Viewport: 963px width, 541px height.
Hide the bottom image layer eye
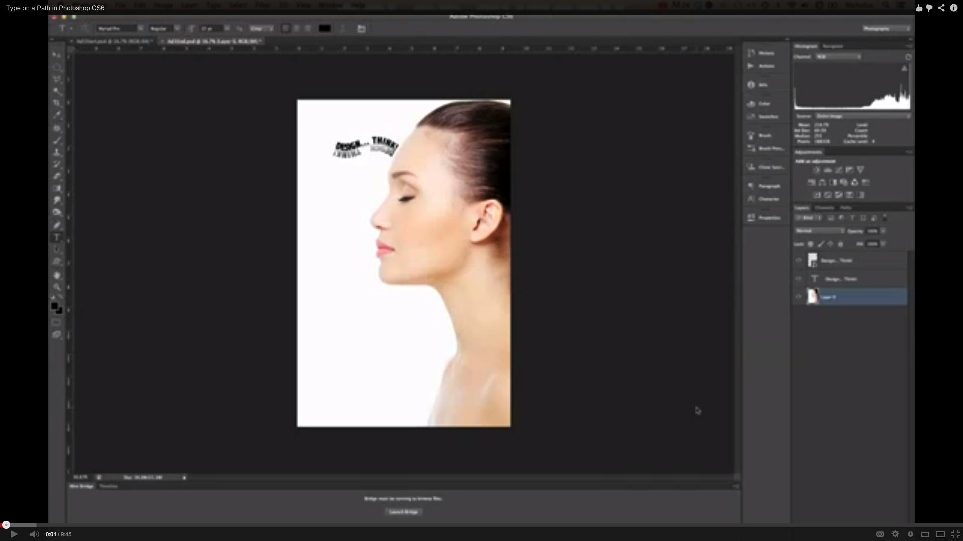799,297
